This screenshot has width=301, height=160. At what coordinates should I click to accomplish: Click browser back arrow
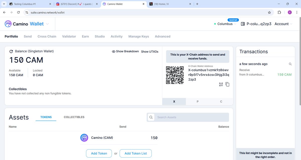[x=4, y=12]
